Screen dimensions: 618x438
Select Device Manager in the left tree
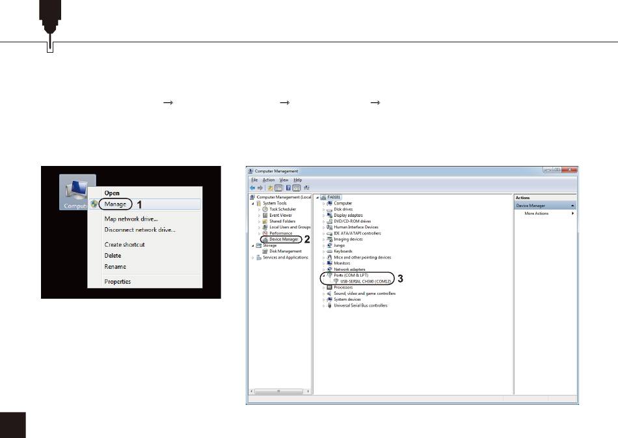284,240
